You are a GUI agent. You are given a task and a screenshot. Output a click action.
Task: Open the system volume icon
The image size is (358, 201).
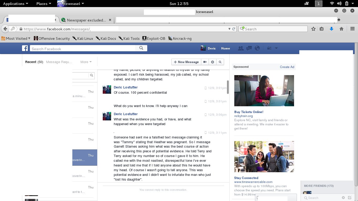[339, 4]
